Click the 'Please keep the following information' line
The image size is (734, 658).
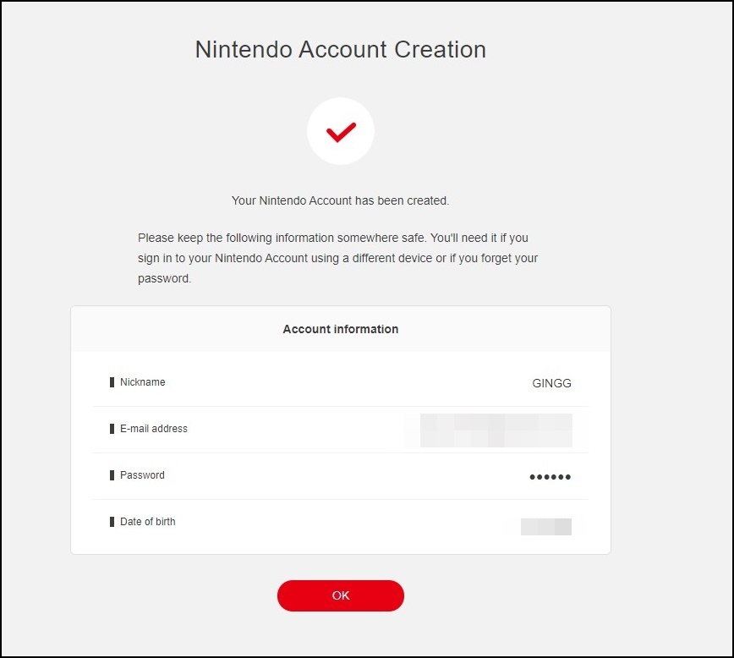tap(333, 238)
